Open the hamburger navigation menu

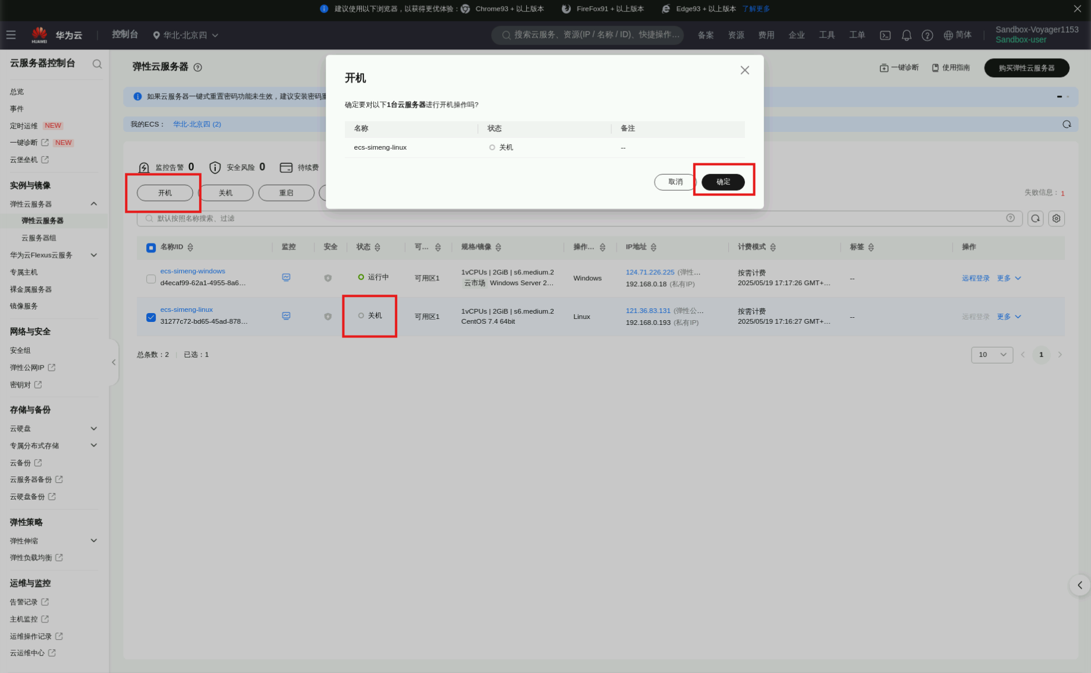(11, 35)
